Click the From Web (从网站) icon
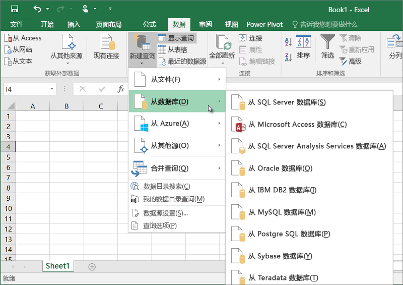Image resolution: width=403 pixels, height=285 pixels. coord(8,49)
